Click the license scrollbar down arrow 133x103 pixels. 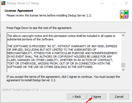pos(123,70)
